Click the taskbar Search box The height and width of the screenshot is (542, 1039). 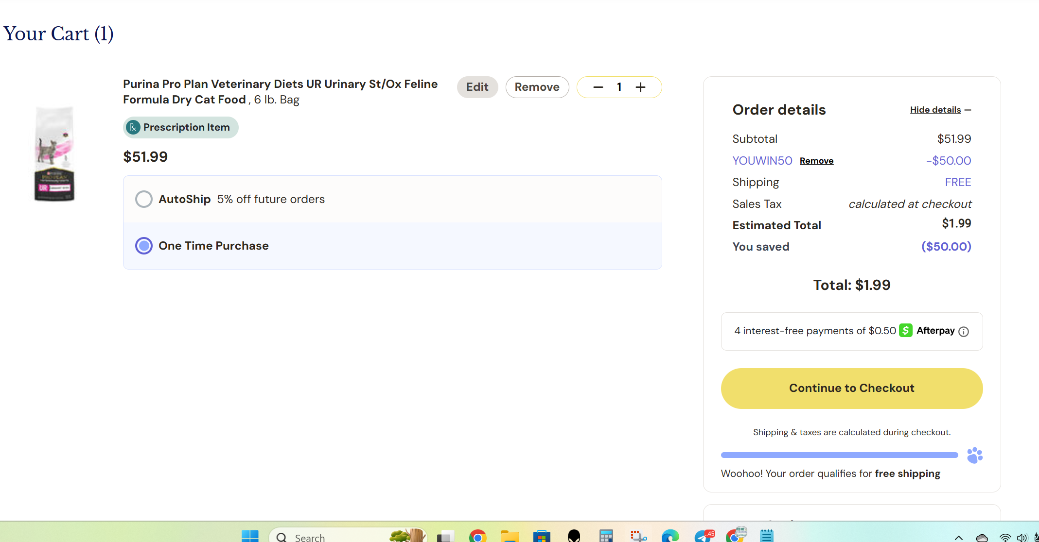click(348, 535)
